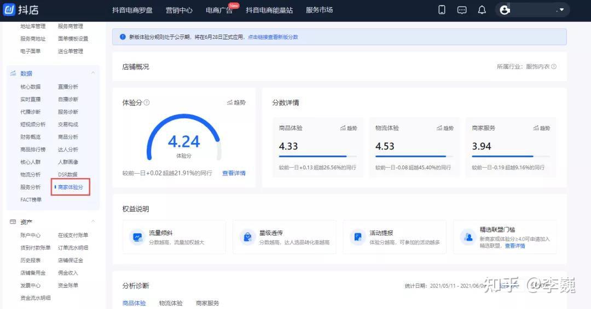Click the 点击链接查看新版分数 link
The height and width of the screenshot is (309, 591).
coord(273,37)
